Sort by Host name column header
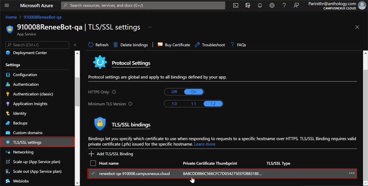 click(x=109, y=163)
